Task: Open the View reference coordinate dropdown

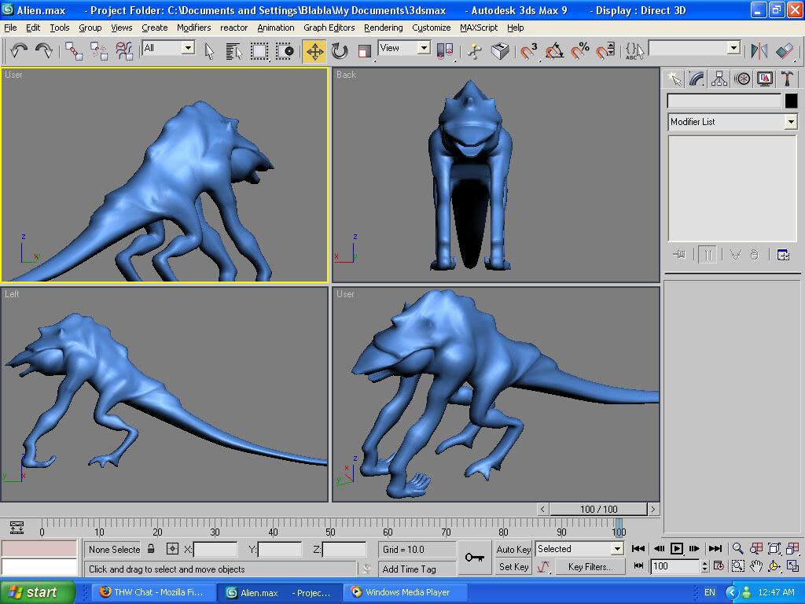Action: tap(404, 48)
